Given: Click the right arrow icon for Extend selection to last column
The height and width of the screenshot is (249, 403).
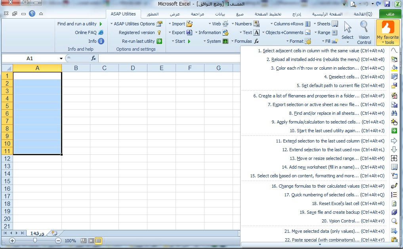Looking at the screenshot, I should pos(394,141).
